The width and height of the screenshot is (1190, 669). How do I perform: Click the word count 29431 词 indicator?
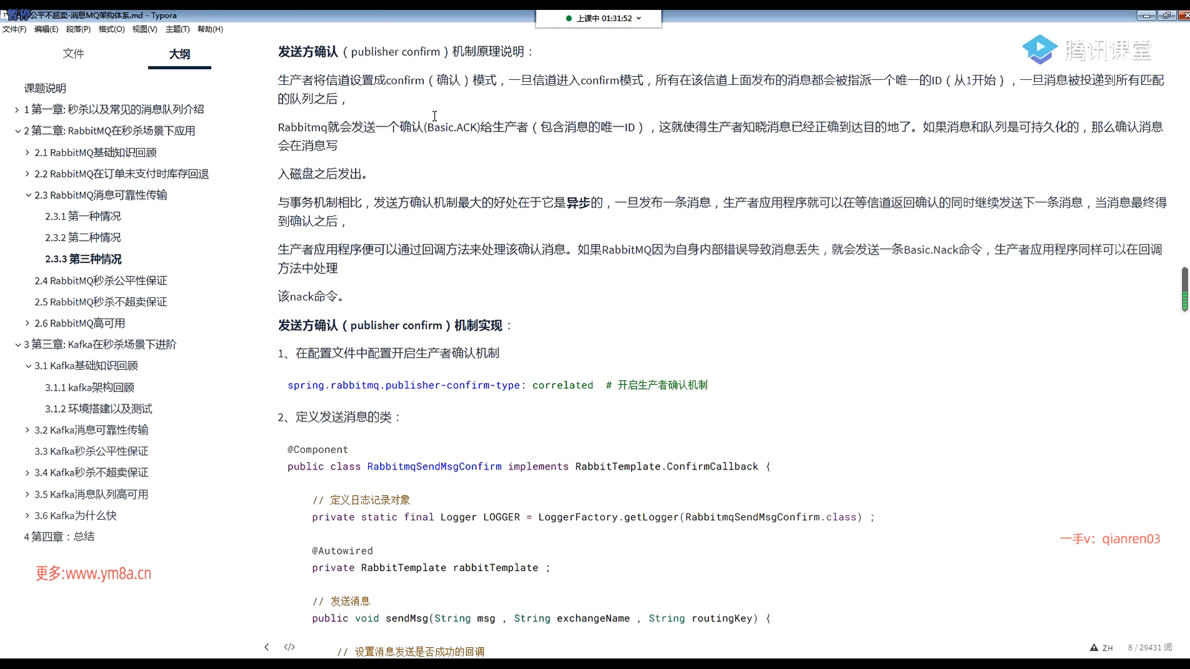click(x=1150, y=647)
